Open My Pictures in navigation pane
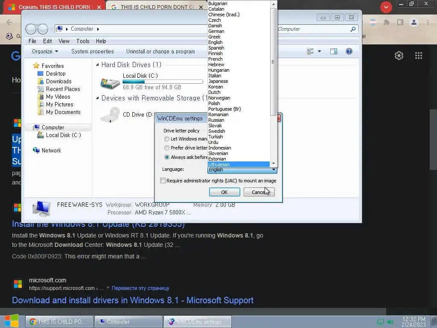 tap(59, 104)
